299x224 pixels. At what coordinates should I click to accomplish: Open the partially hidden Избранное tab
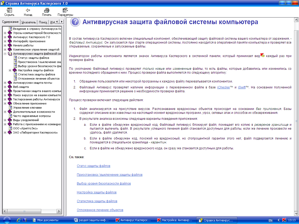52,22
